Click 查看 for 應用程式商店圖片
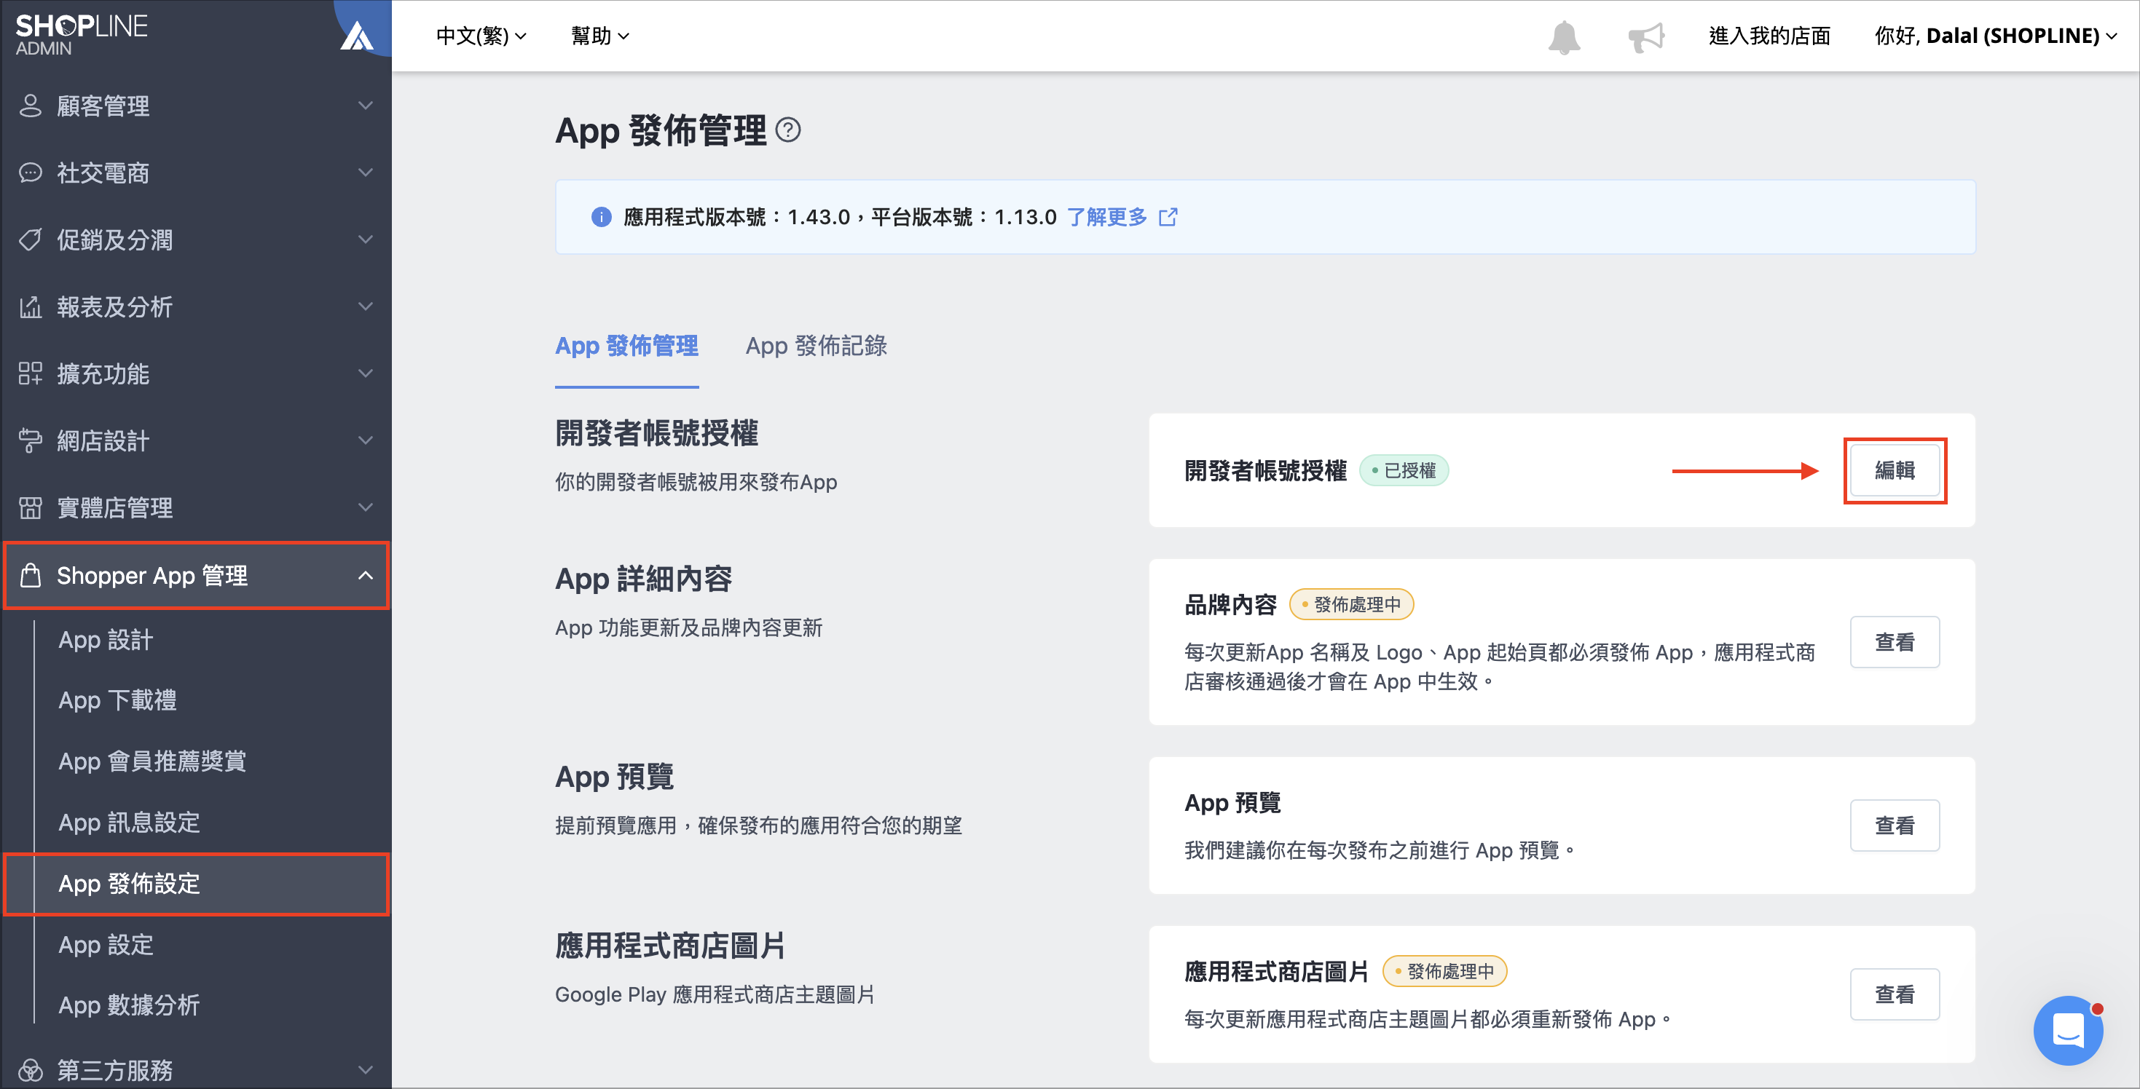Image resolution: width=2140 pixels, height=1089 pixels. (1895, 994)
